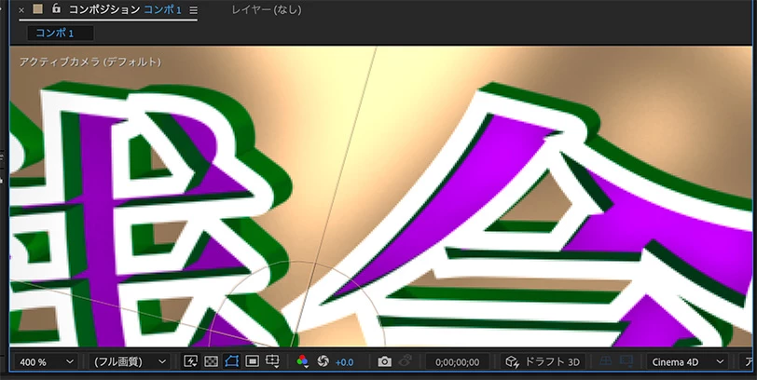Screen dimensions: 757x380
Task: Click the Reset Exposure aperture icon
Action: 323,361
